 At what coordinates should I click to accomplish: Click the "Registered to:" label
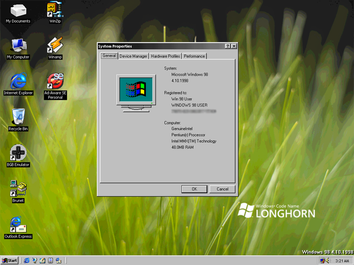(x=175, y=93)
